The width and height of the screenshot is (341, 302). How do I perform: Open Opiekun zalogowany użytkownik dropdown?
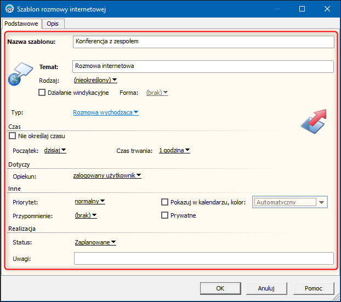click(107, 175)
